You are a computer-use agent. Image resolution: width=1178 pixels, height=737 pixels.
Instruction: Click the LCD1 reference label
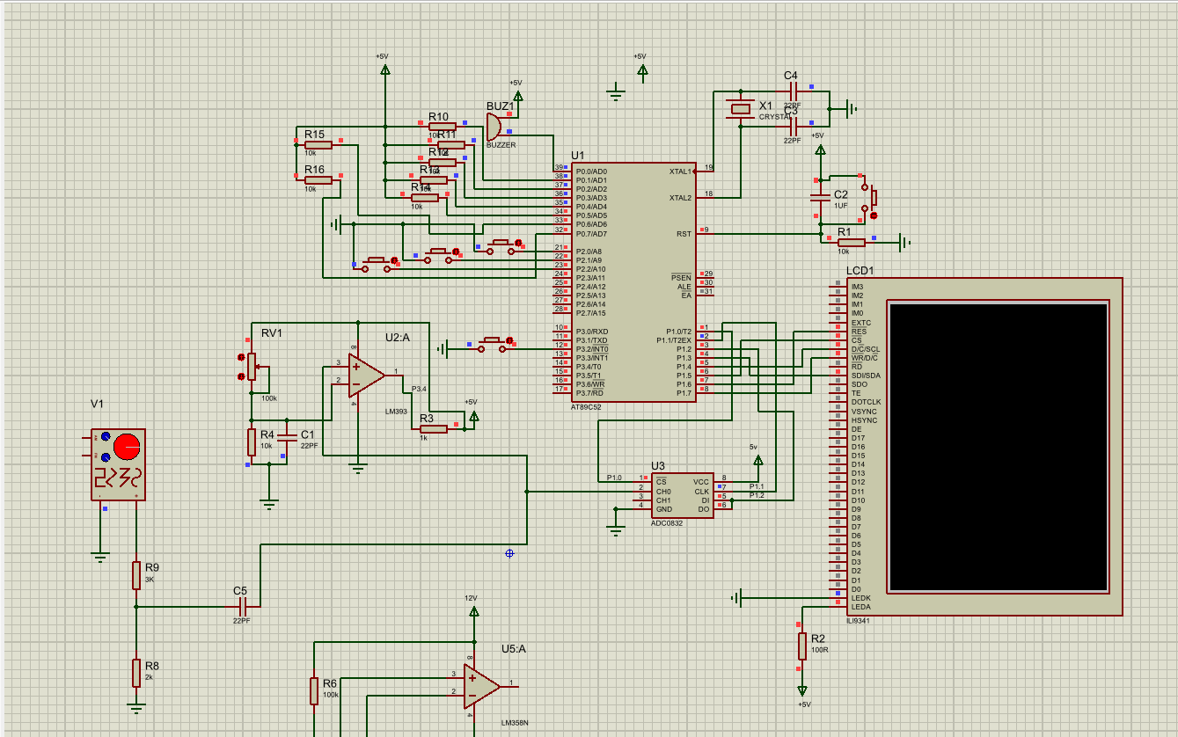[860, 270]
